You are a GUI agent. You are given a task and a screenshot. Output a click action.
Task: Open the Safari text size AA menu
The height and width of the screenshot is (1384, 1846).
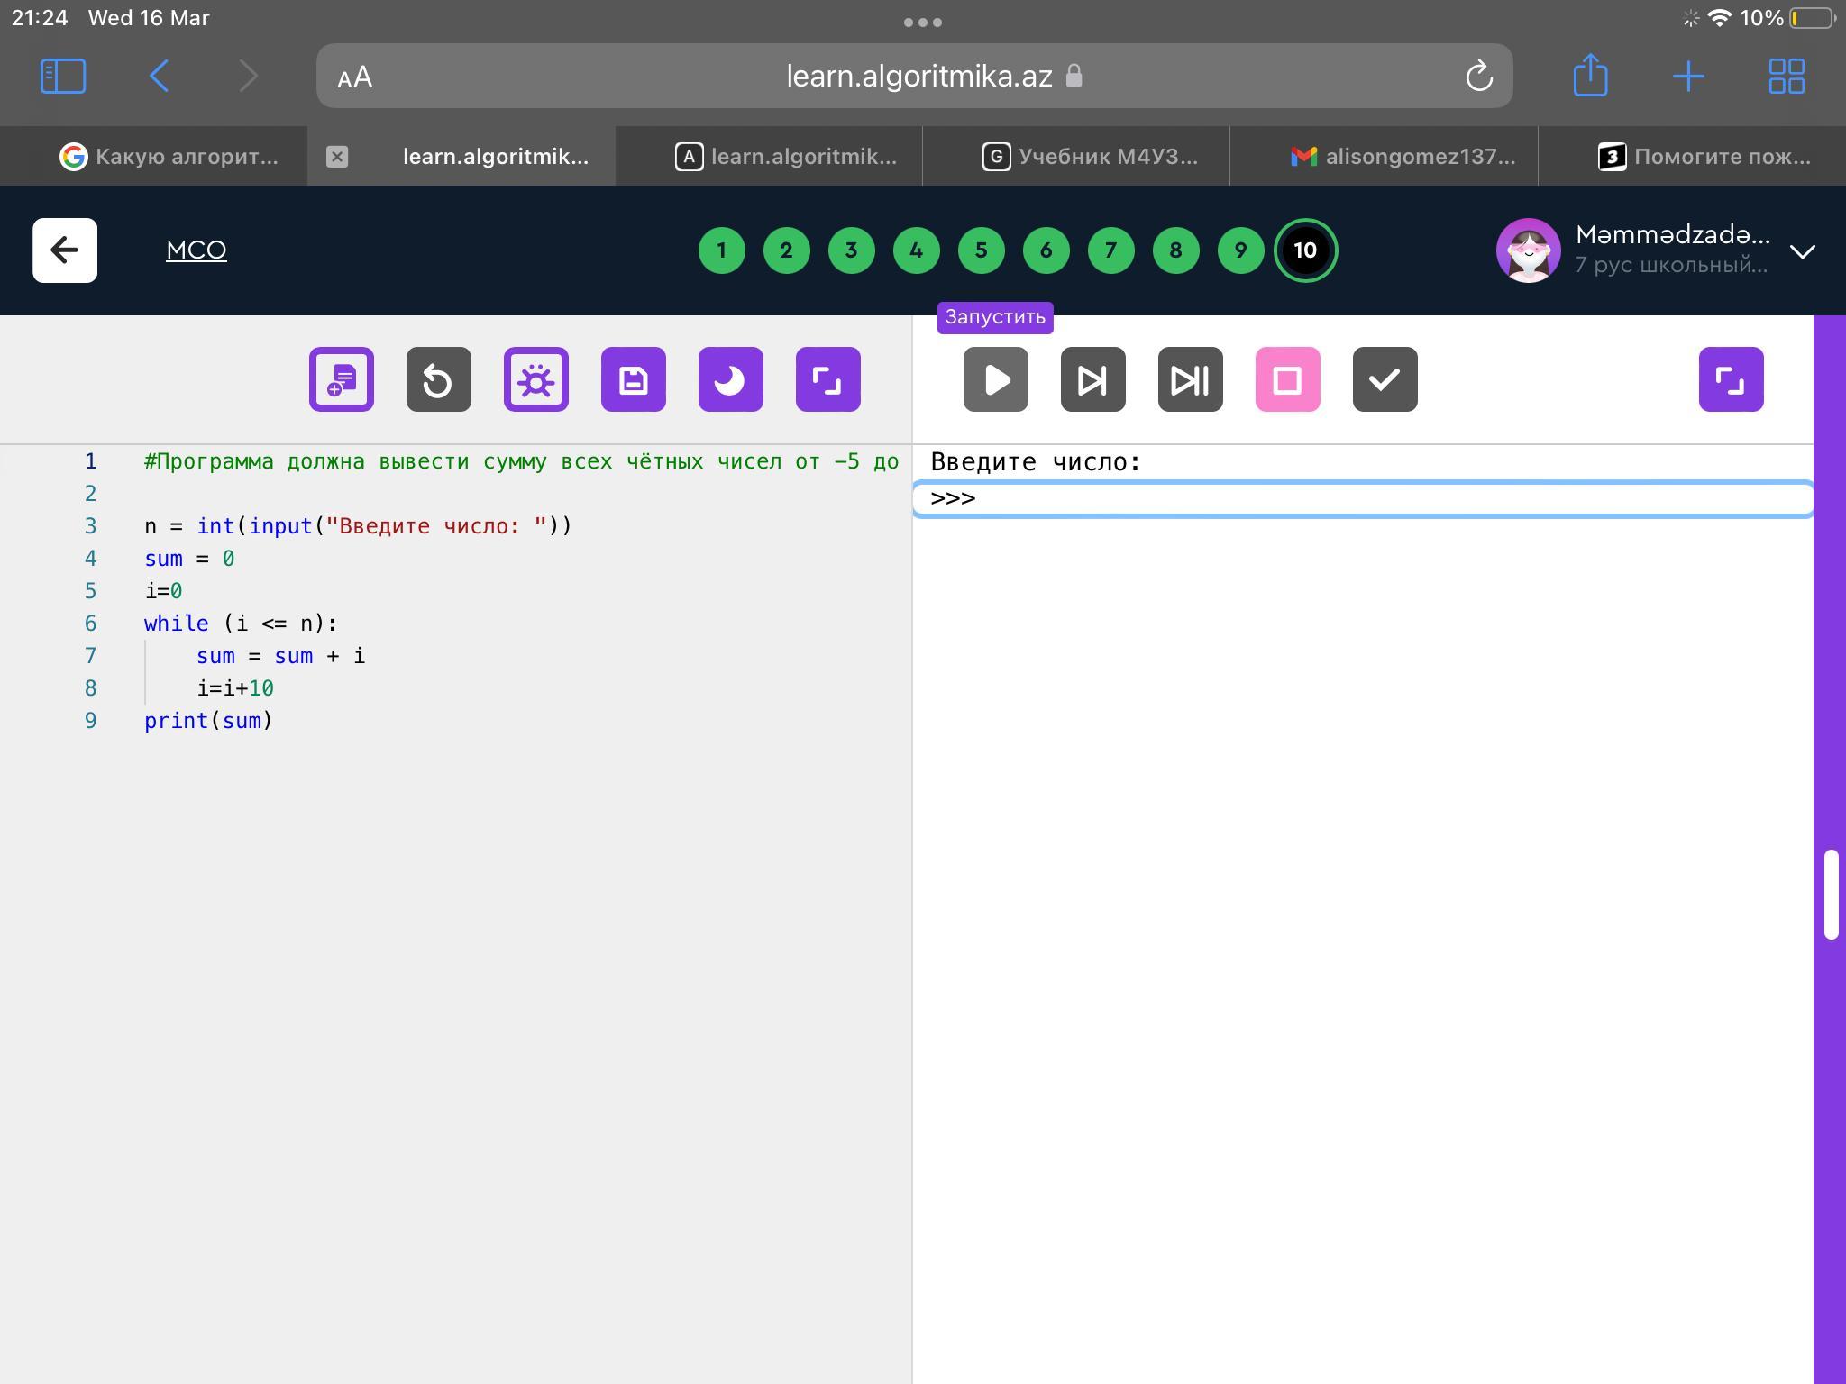click(355, 77)
